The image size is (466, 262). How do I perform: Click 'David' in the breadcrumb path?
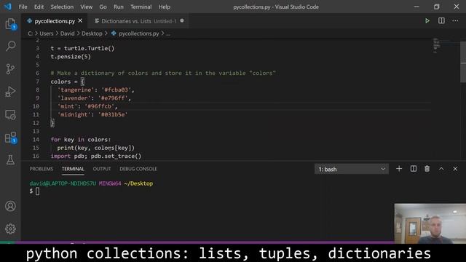coord(67,33)
